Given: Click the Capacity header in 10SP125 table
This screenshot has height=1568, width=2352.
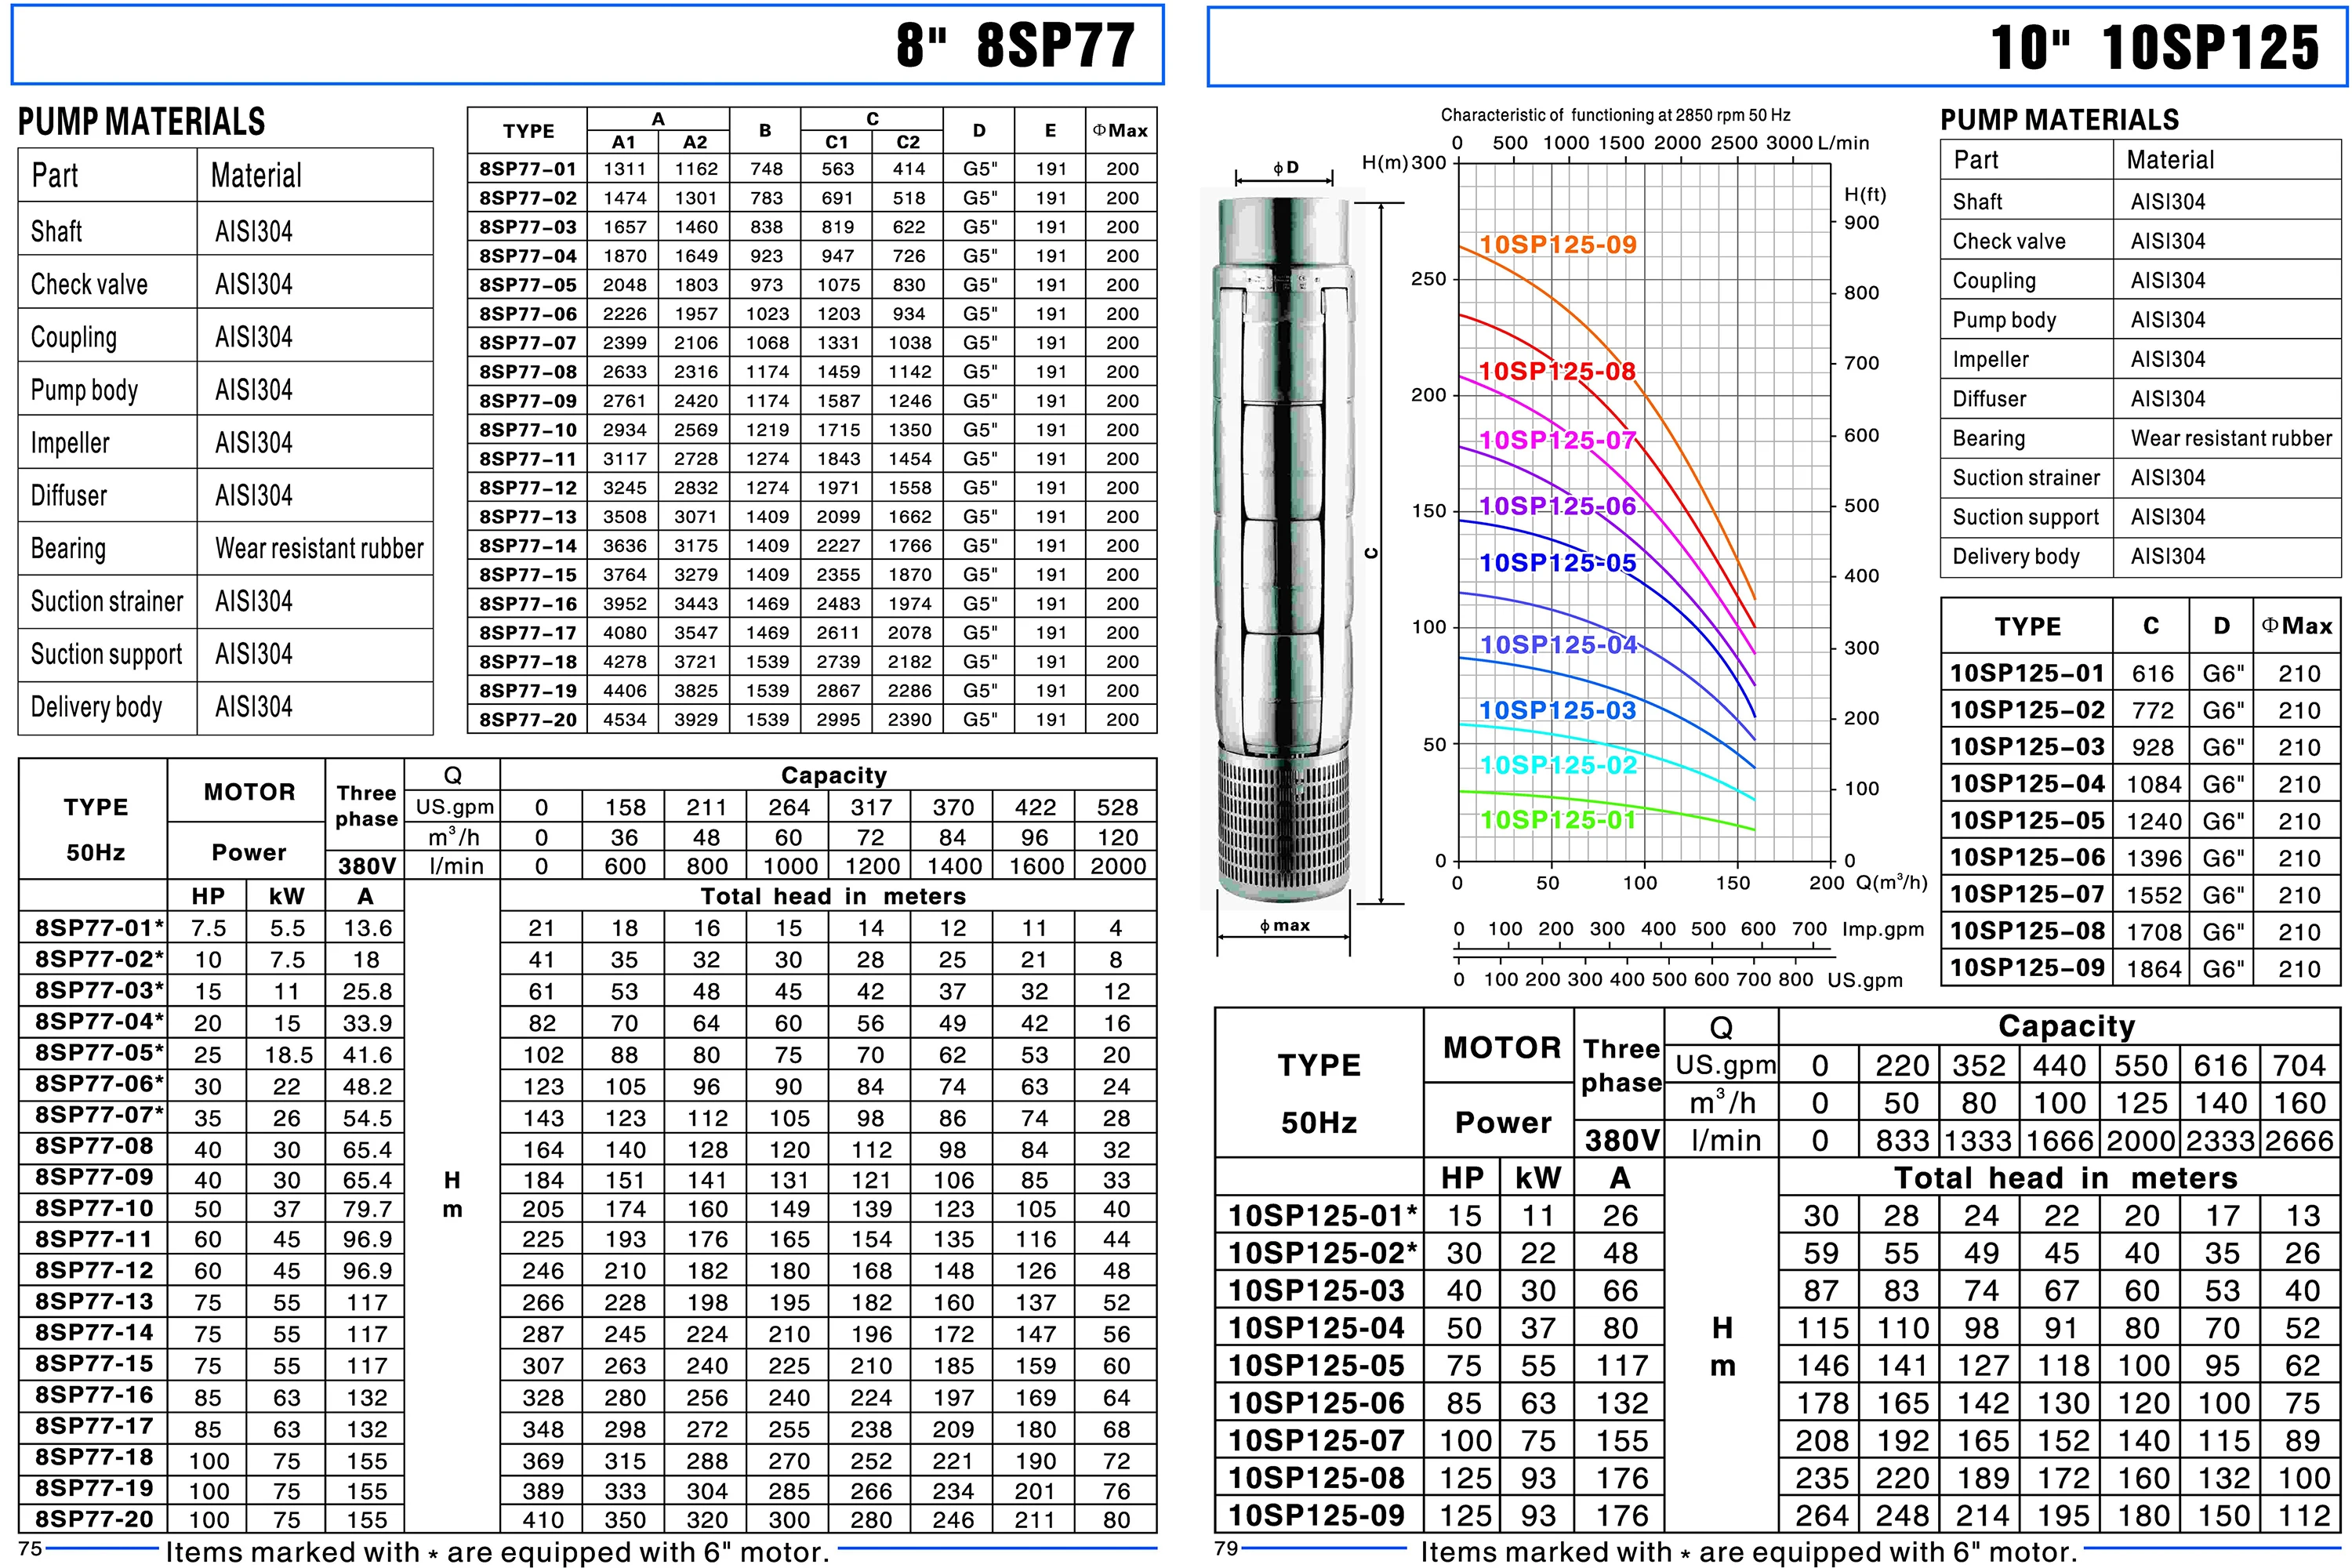Looking at the screenshot, I should coord(2065,1026).
